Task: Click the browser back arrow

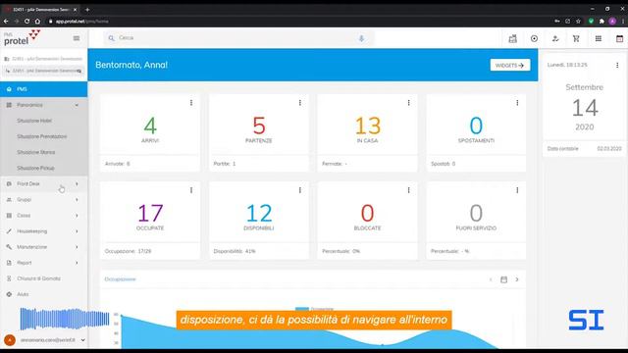Action: pyautogui.click(x=6, y=22)
